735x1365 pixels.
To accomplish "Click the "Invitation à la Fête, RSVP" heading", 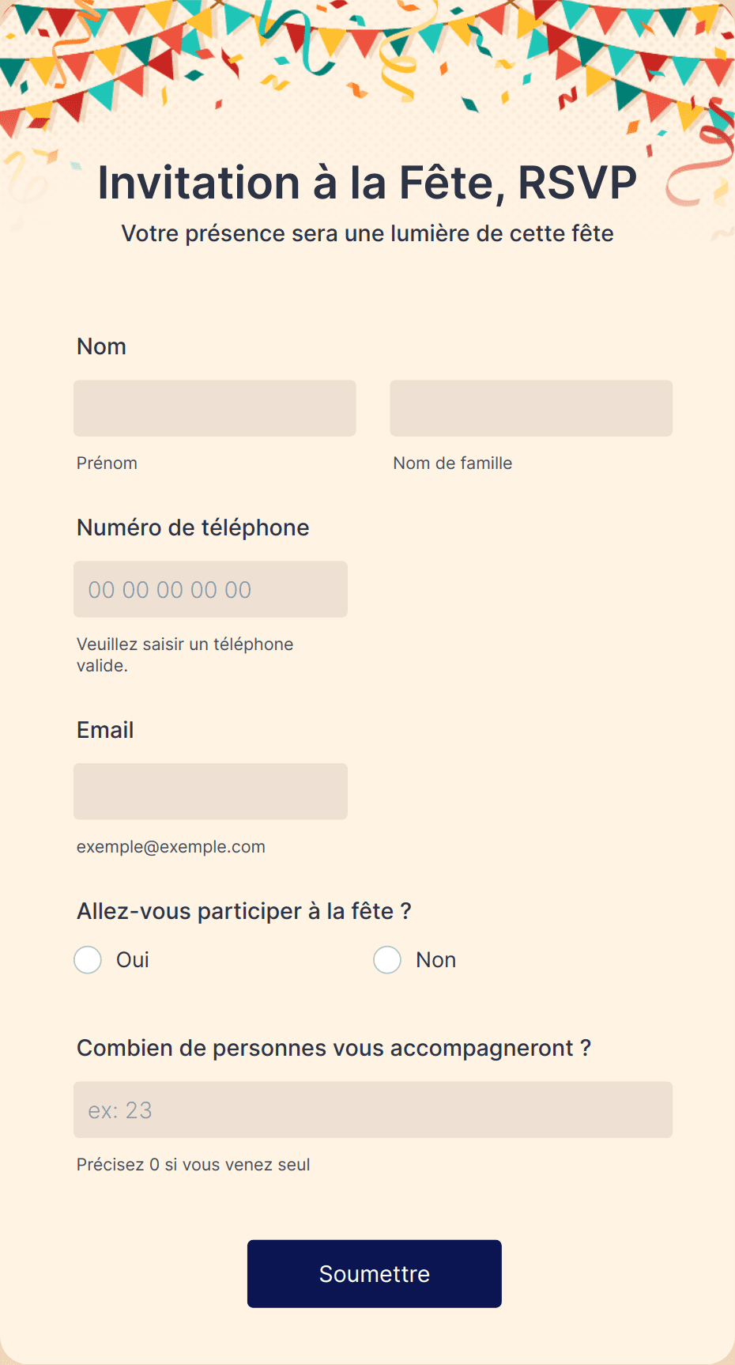I will [367, 183].
